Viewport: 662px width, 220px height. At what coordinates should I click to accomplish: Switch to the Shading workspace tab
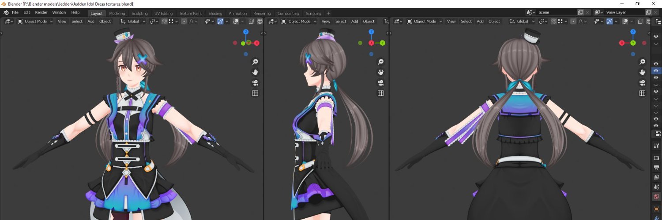point(215,13)
